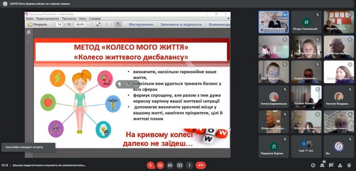The image size is (356, 171).
Task: Open the chat panel icon
Action: click(331, 165)
